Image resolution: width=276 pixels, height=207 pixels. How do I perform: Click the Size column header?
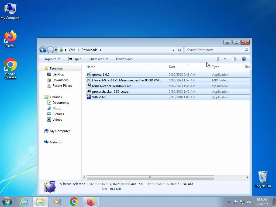tap(246, 67)
